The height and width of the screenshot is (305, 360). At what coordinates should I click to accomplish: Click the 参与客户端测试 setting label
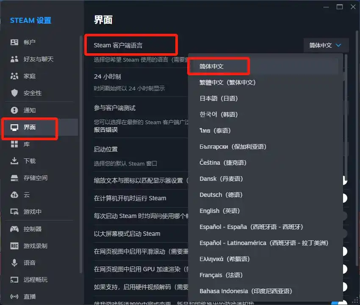[115, 108]
